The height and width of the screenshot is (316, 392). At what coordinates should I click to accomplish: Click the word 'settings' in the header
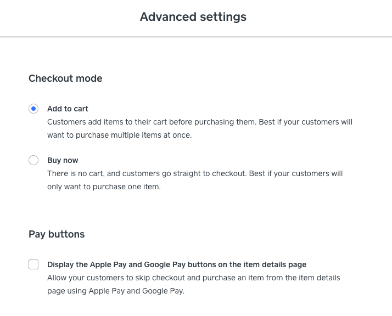222,17
